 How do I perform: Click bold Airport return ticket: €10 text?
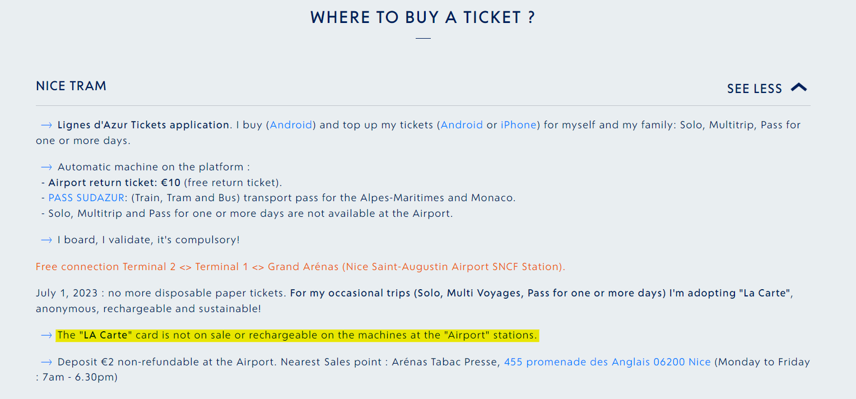114,183
